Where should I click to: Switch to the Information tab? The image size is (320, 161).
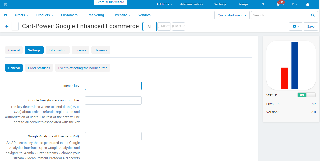(57, 50)
